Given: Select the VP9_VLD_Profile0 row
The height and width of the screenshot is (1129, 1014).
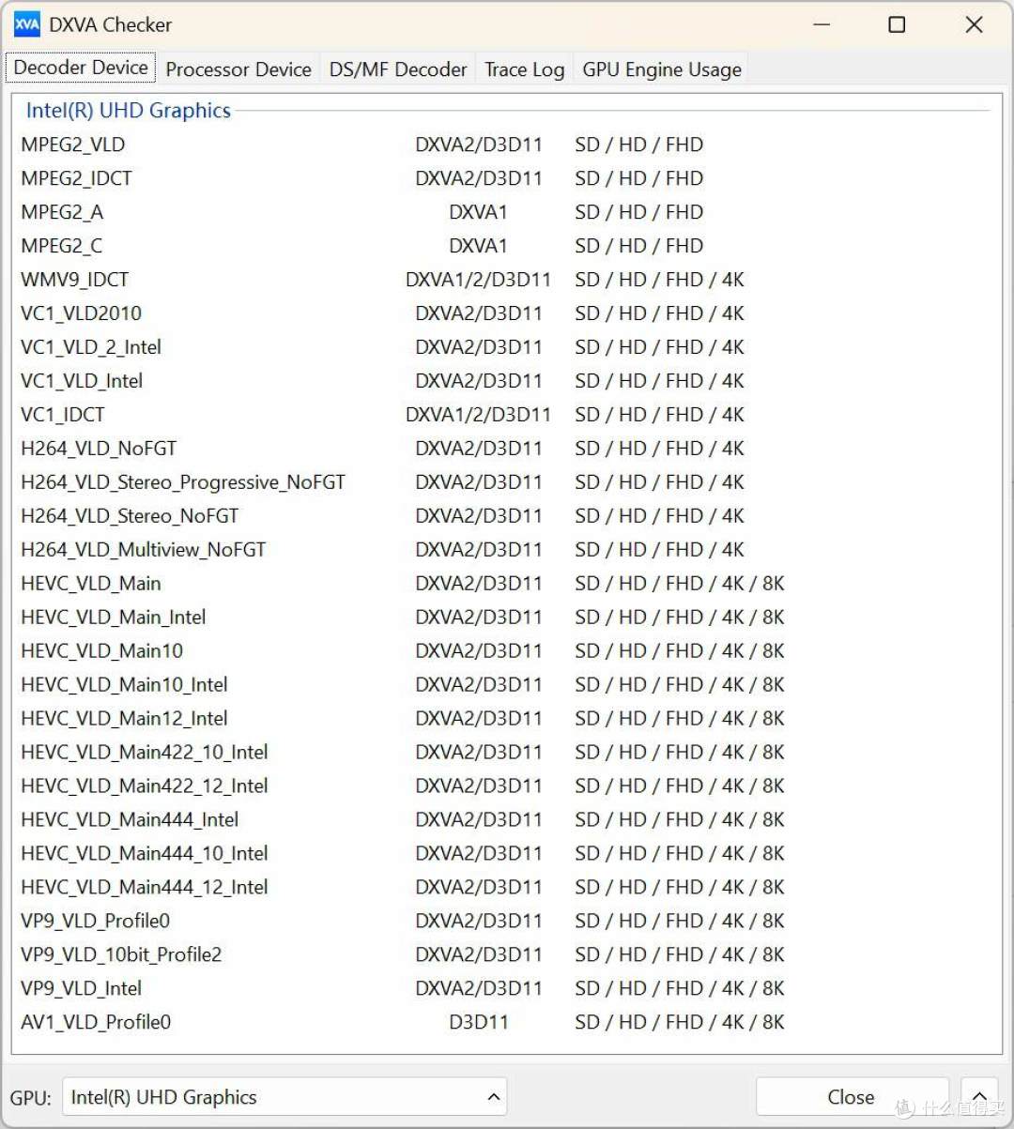Looking at the screenshot, I should pos(505,922).
